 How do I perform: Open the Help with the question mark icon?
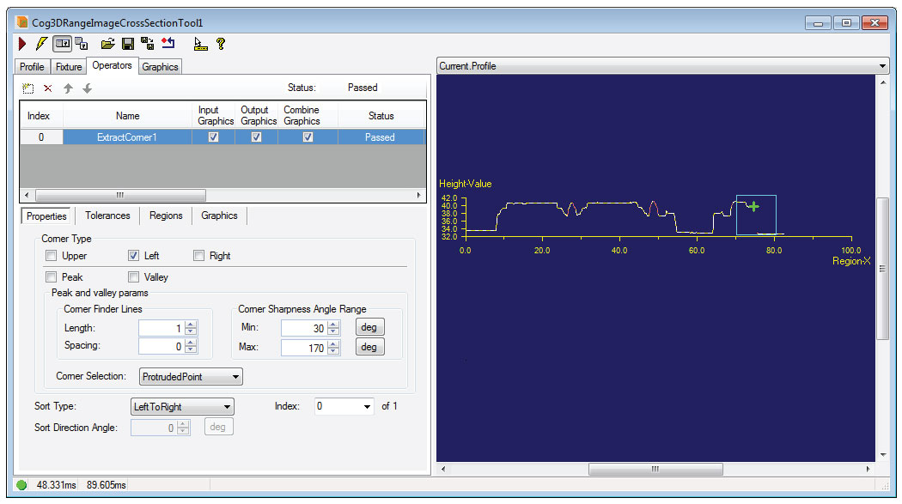coord(222,44)
